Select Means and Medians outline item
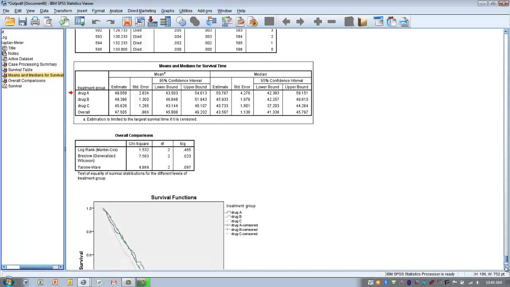 pos(35,75)
